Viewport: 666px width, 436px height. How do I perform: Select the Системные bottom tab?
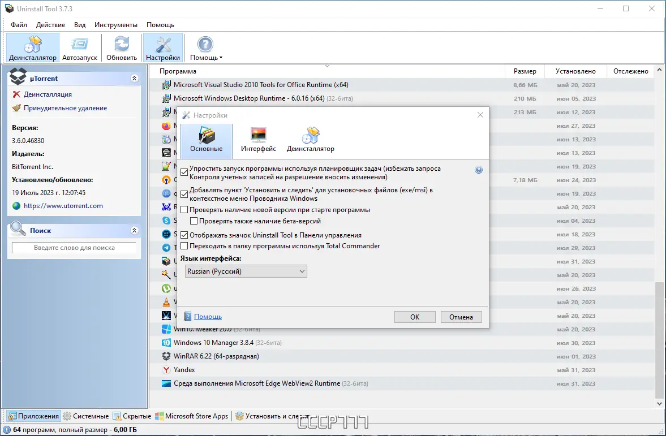point(86,416)
